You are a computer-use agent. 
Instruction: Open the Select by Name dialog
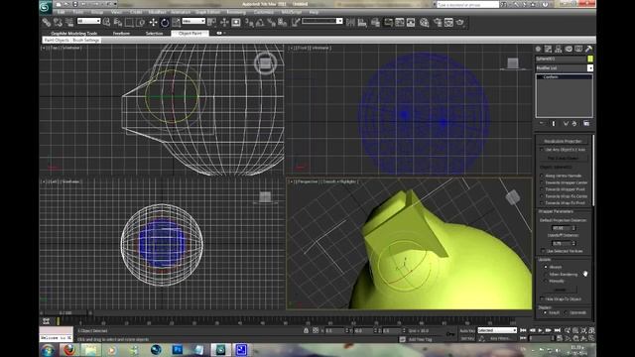118,22
